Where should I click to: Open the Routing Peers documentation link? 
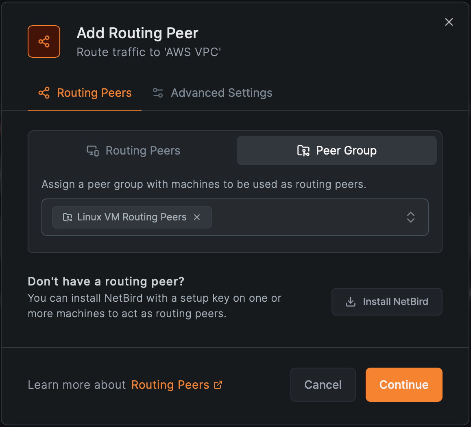pos(171,385)
